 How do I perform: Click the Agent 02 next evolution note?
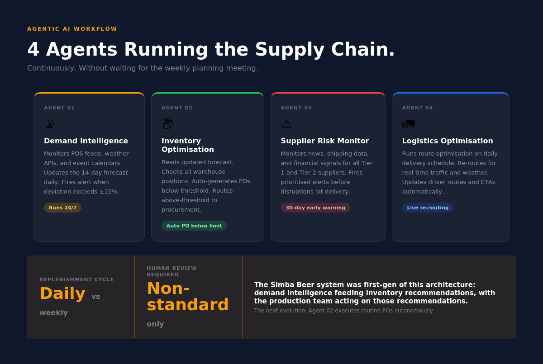point(343,311)
